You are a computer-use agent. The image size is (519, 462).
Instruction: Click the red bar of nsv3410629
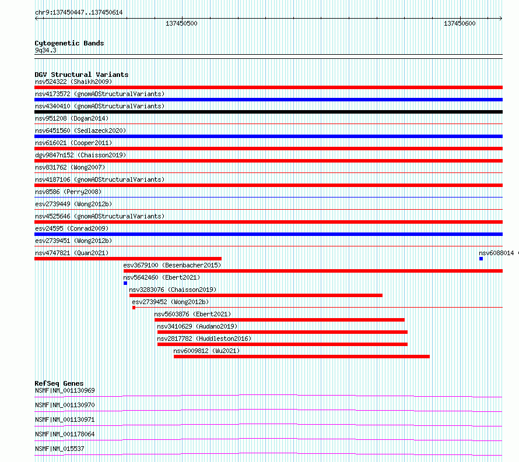[x=282, y=332]
